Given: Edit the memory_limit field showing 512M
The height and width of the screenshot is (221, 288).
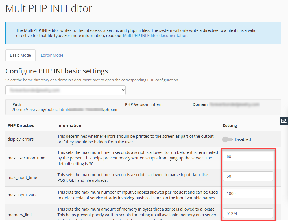Looking at the screenshot, I should (248, 213).
